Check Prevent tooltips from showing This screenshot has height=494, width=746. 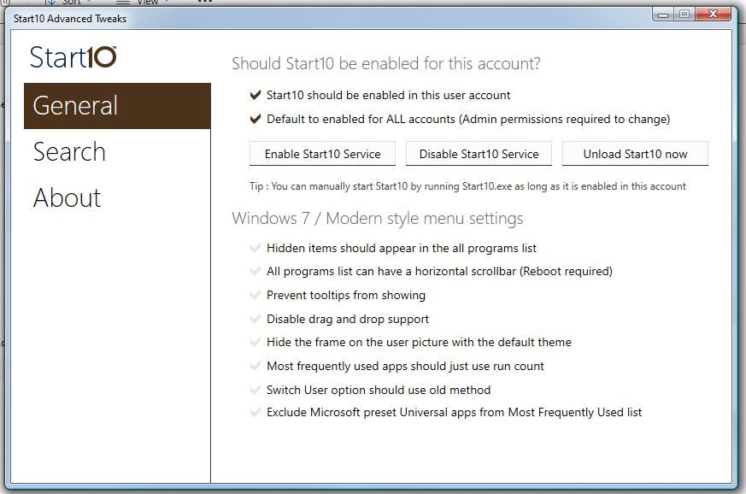(255, 295)
